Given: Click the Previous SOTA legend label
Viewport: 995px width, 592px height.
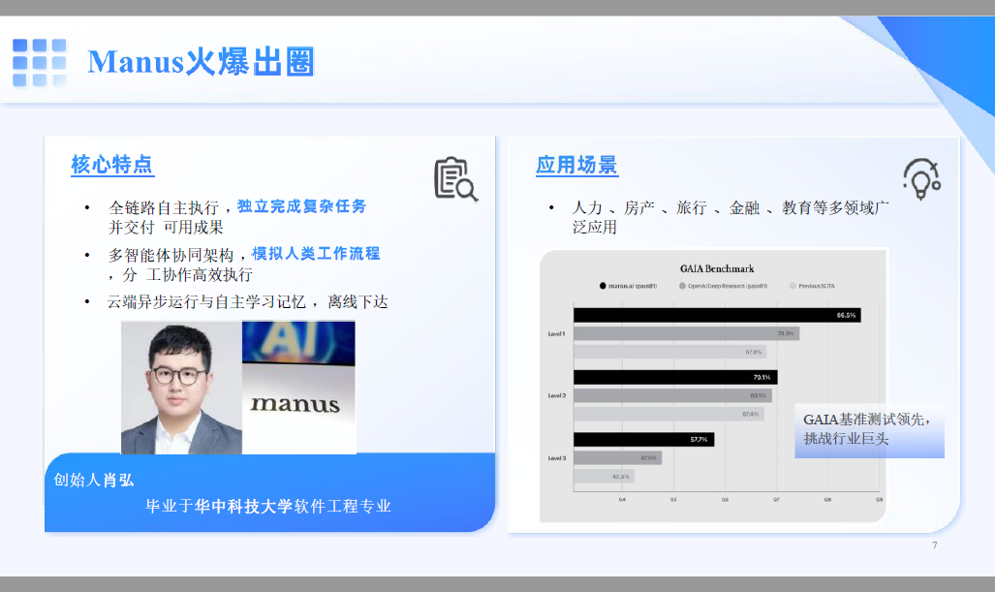Looking at the screenshot, I should (x=817, y=286).
